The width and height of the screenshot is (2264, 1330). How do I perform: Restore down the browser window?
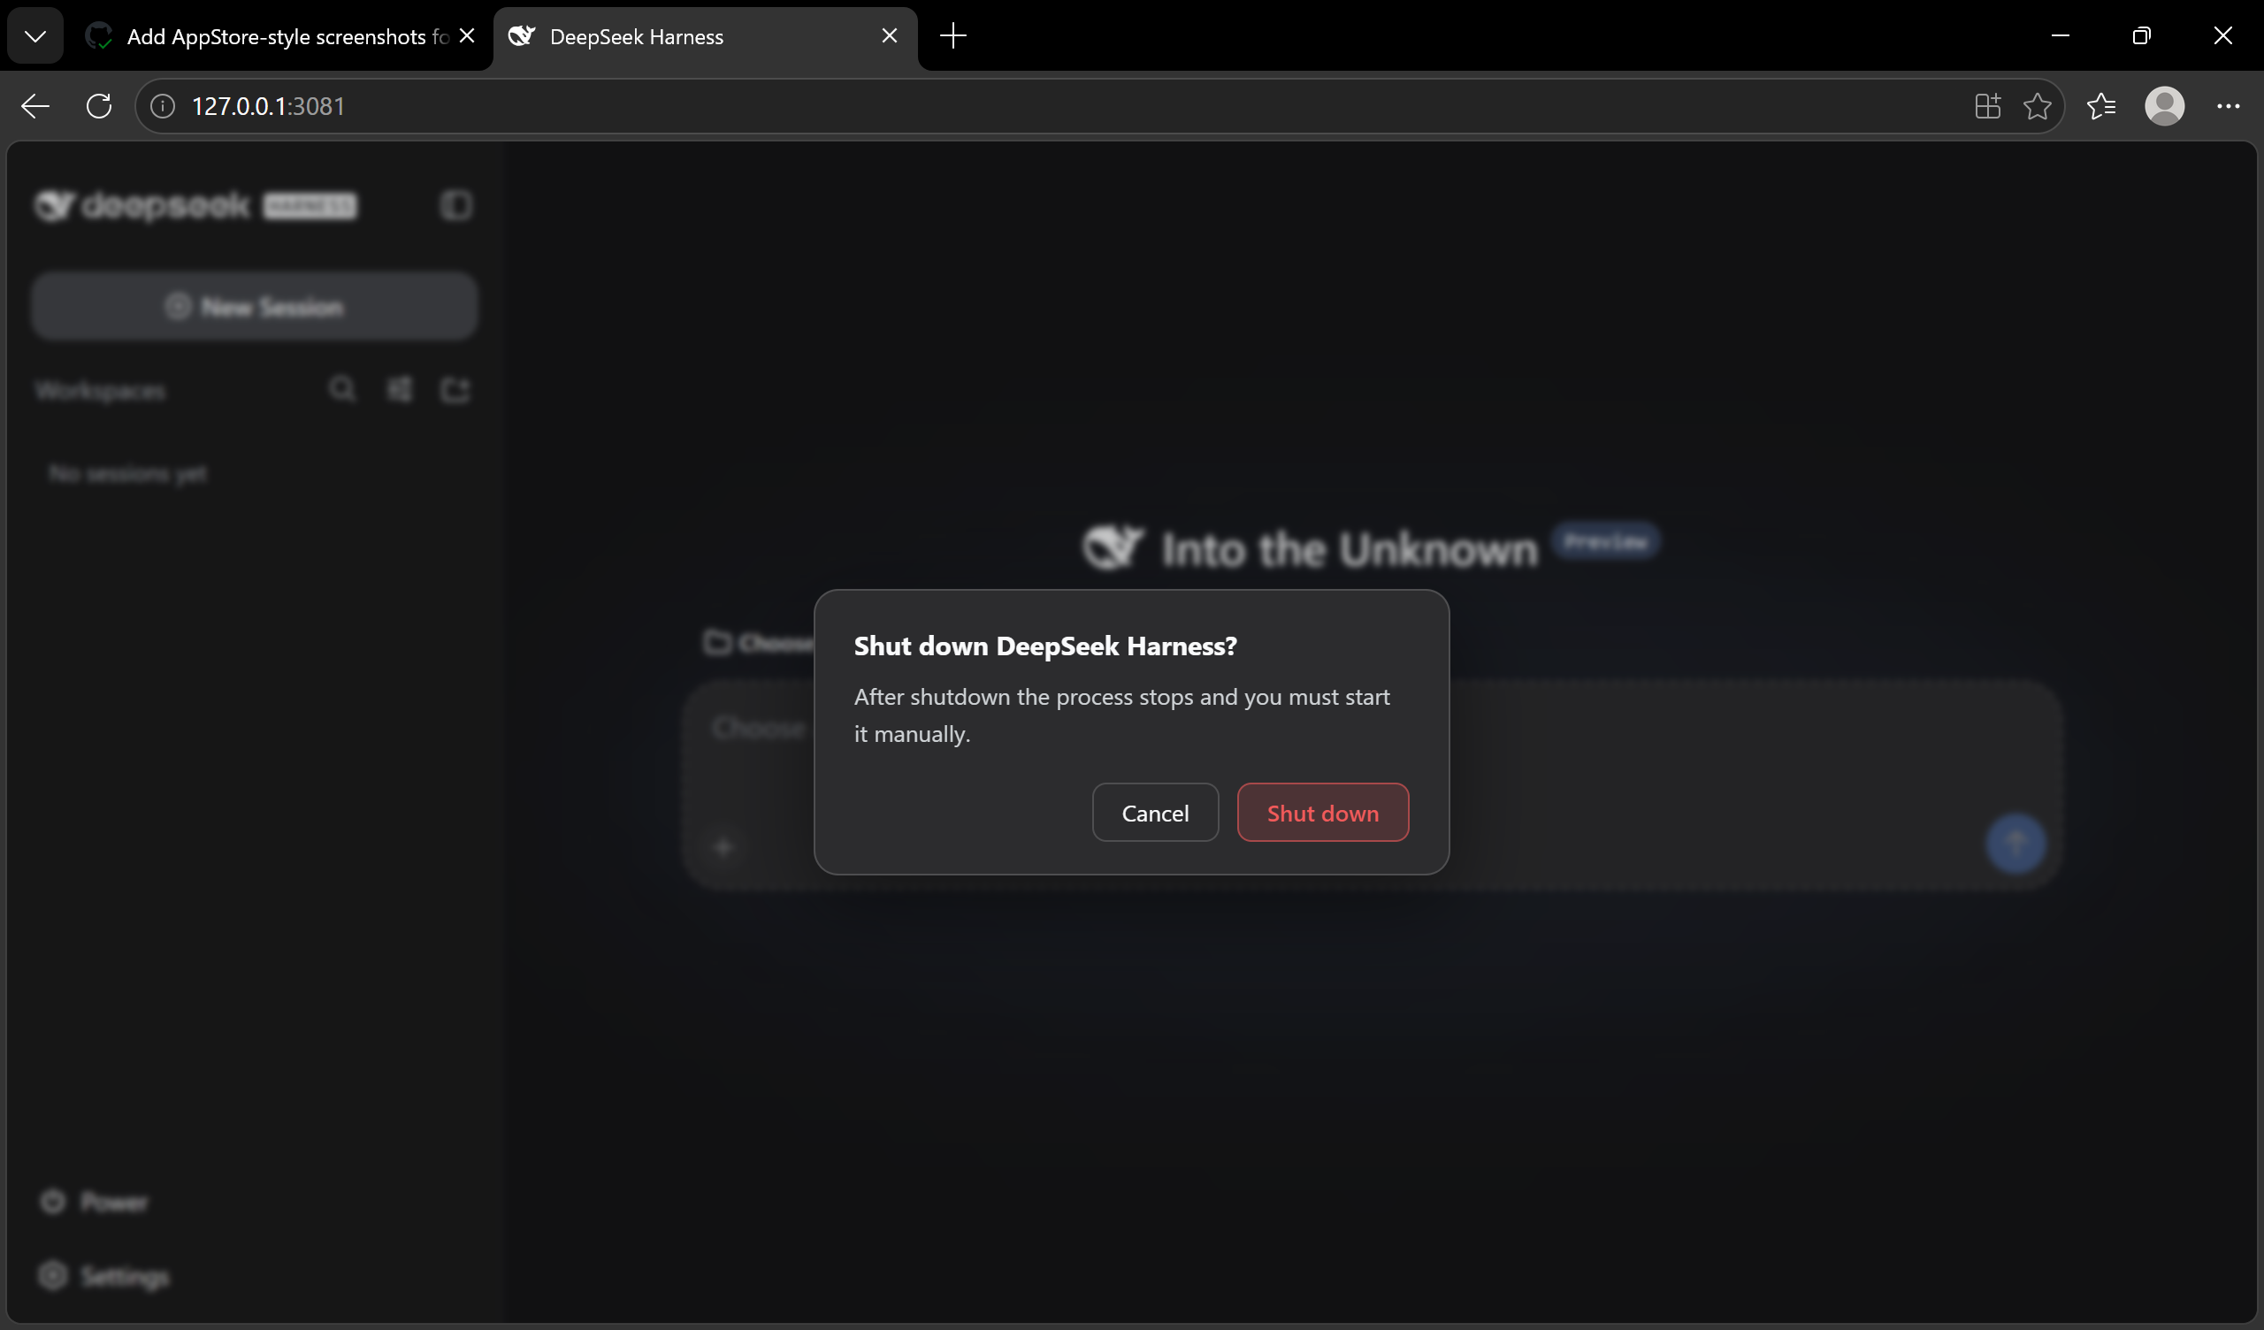pos(2141,36)
